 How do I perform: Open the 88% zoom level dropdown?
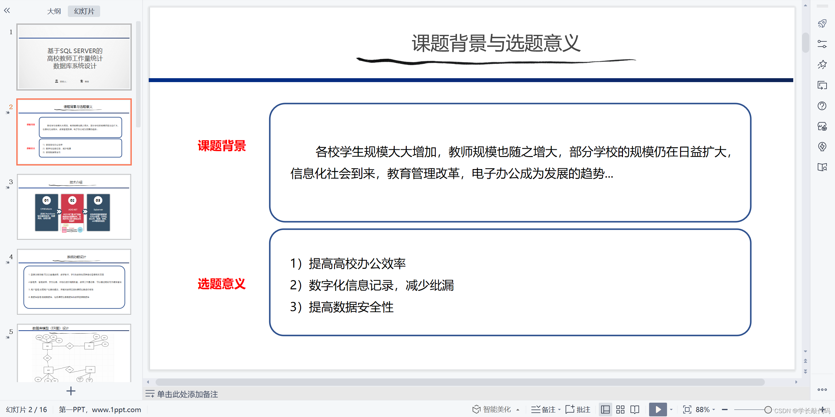coord(705,410)
